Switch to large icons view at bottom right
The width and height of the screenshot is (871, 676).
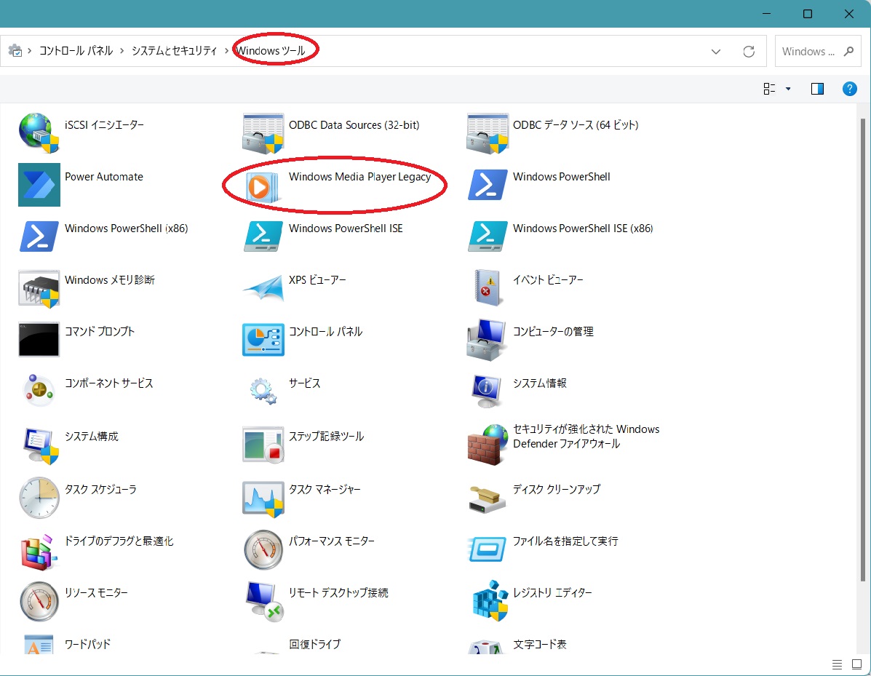click(855, 664)
